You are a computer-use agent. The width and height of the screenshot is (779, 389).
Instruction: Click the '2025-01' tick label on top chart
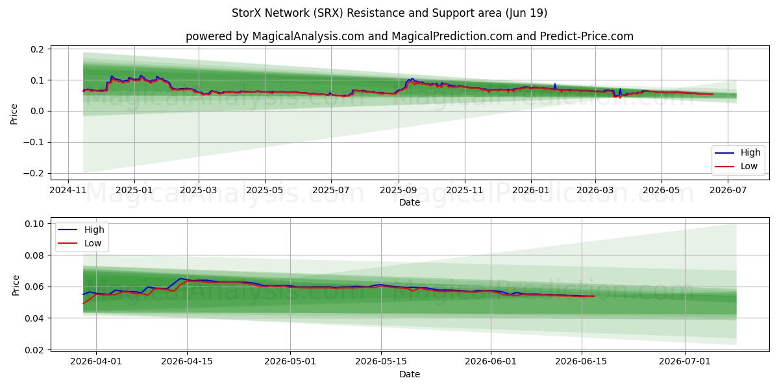coord(134,191)
